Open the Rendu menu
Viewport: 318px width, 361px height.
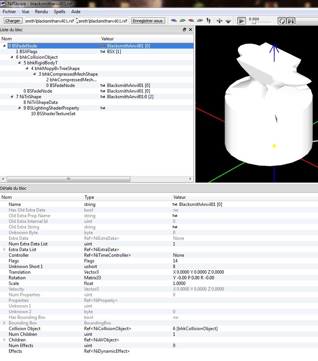[x=41, y=12]
